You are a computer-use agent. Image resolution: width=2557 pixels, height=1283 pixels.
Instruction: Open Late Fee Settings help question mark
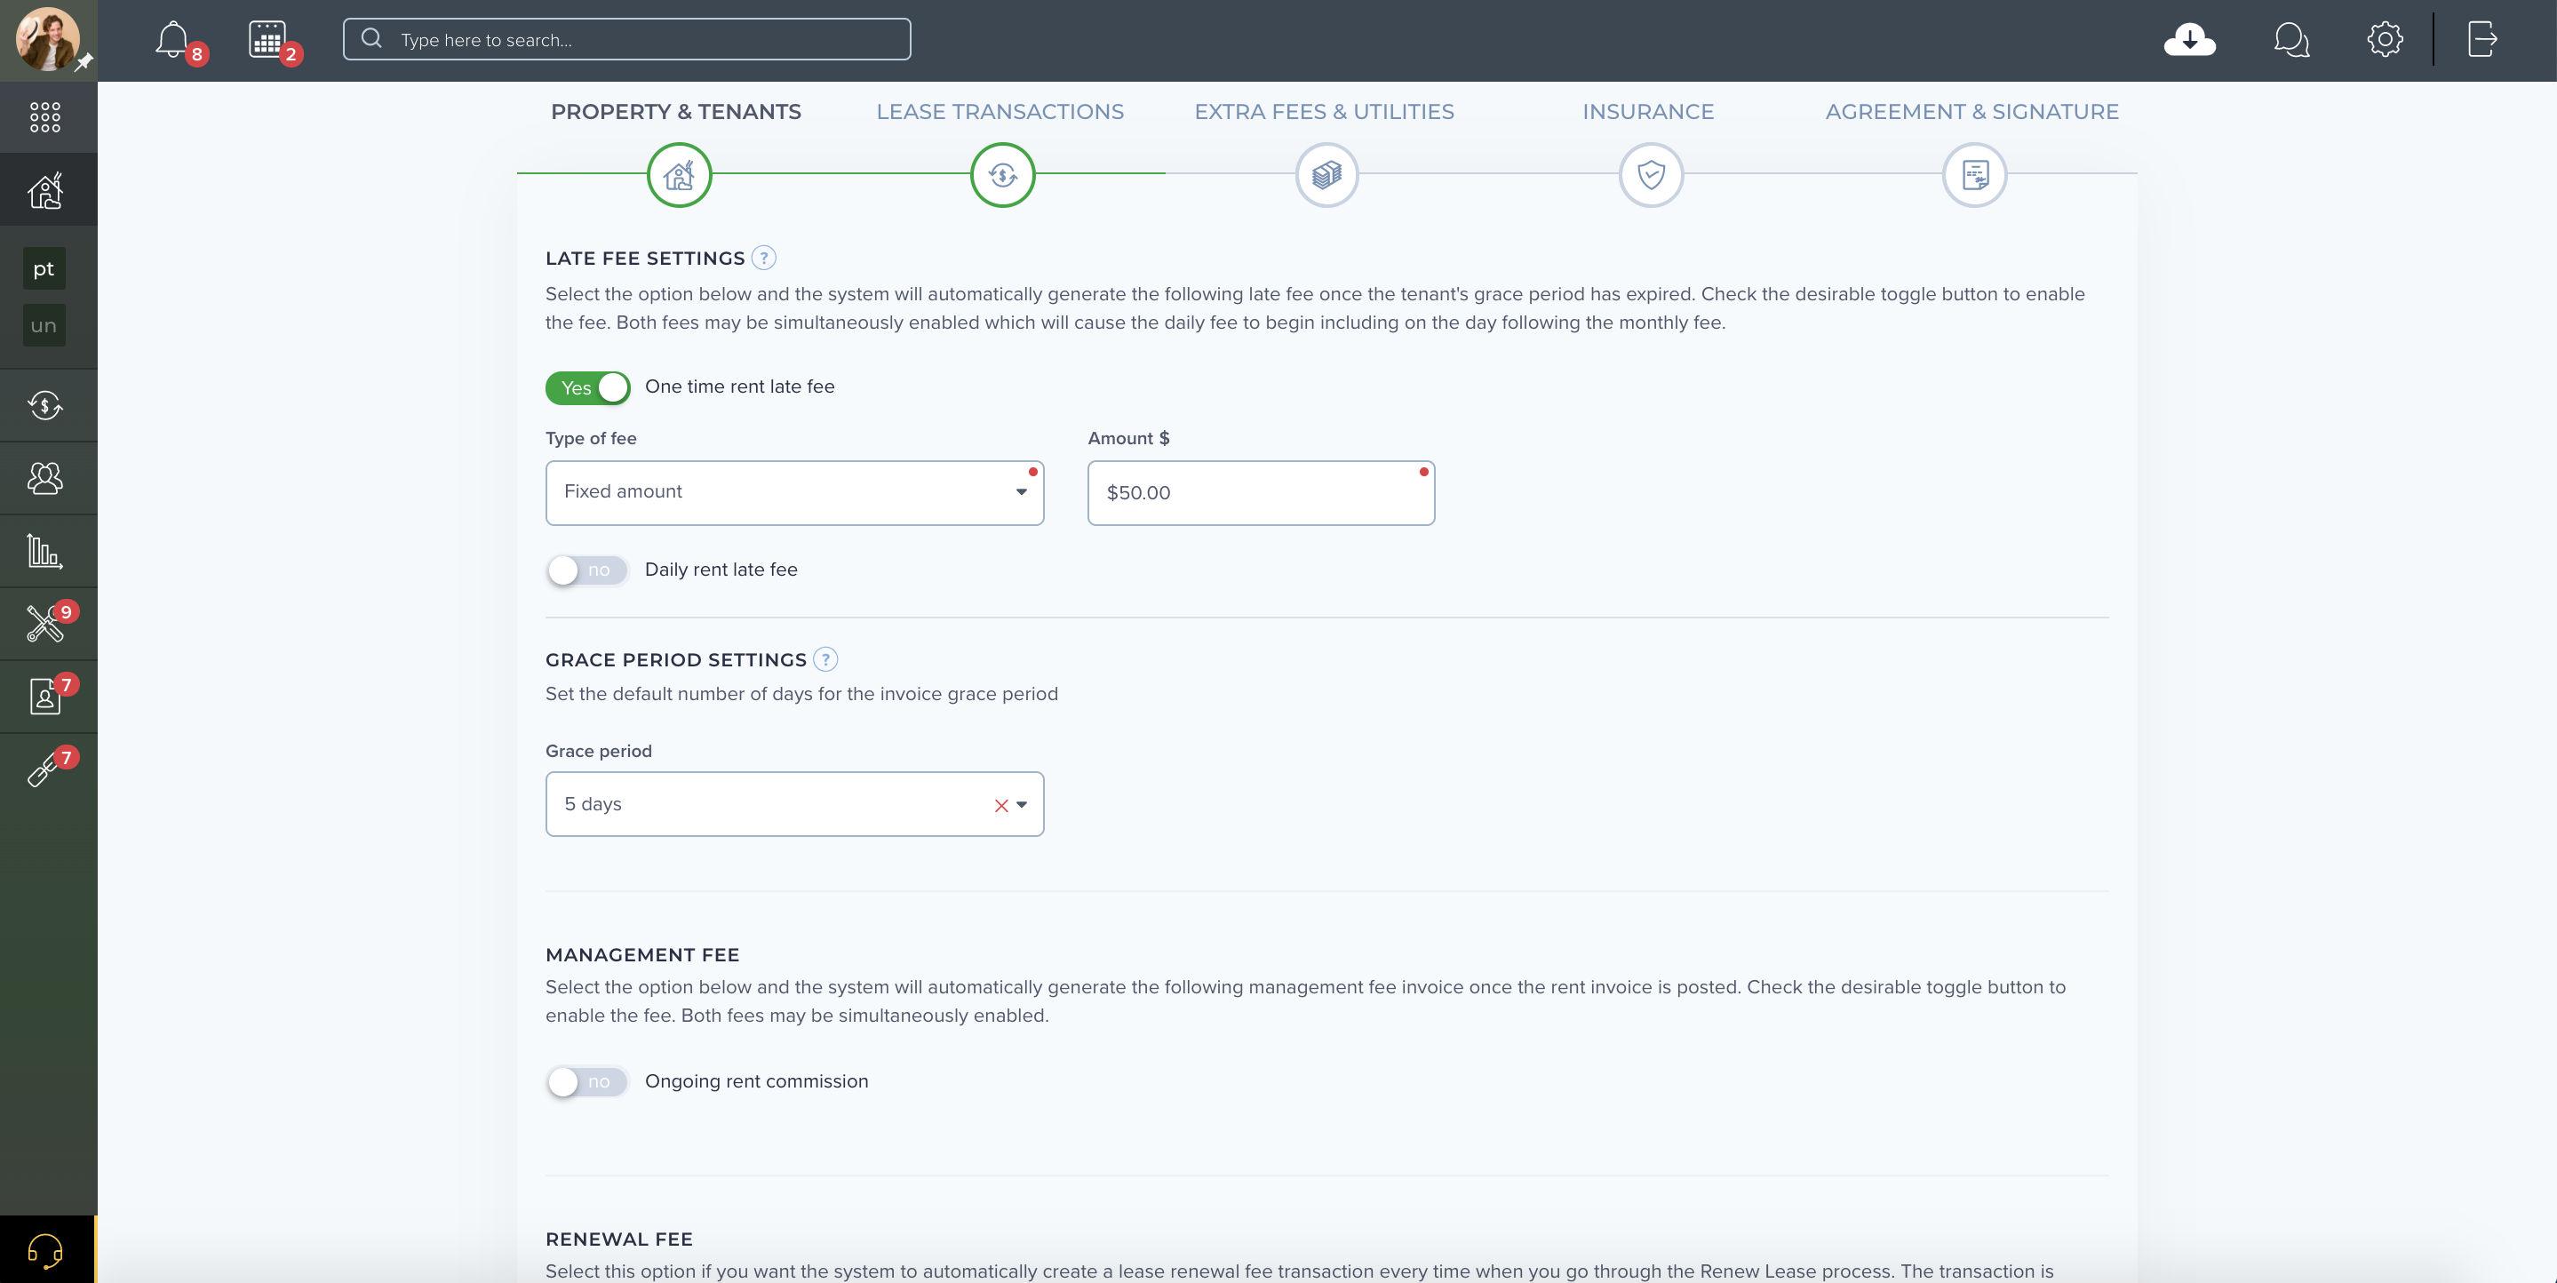coord(763,259)
